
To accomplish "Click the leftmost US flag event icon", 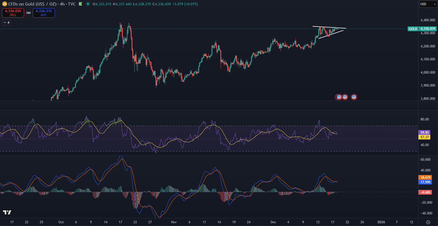I will (x=339, y=97).
